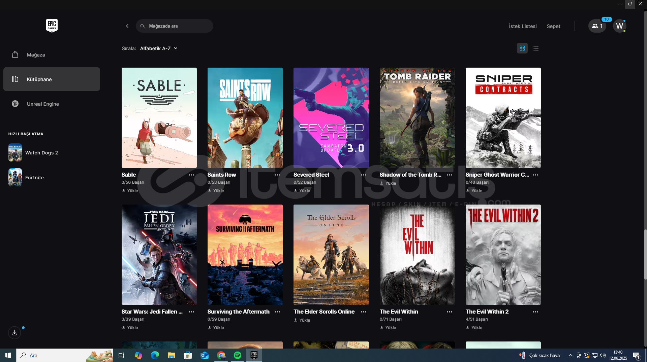Open the Copilot taskbar icon

coord(138,355)
